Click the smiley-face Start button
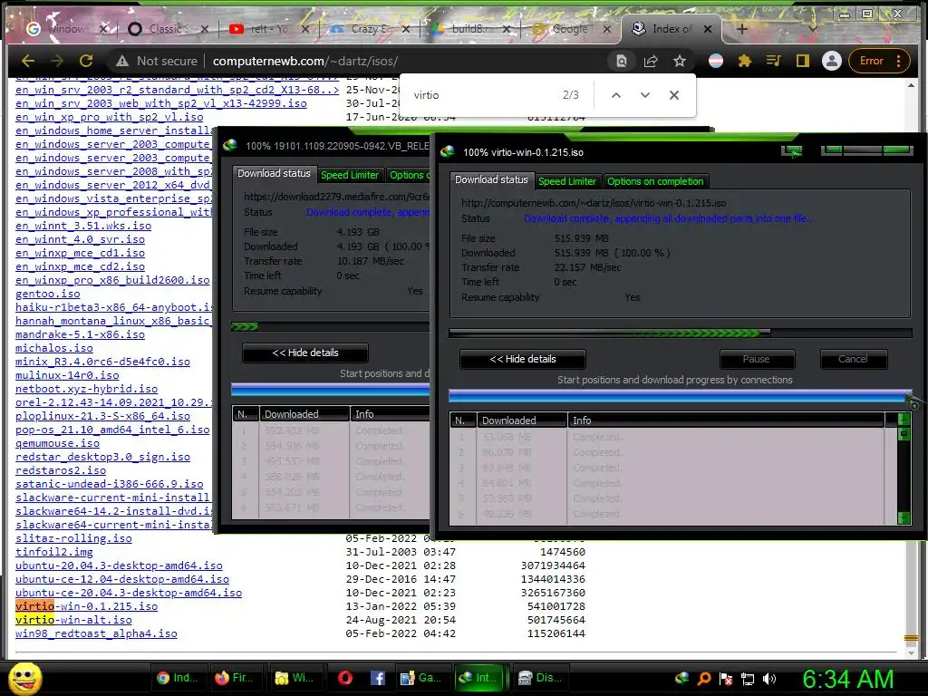Screen dimensions: 928x696 (x=24, y=678)
